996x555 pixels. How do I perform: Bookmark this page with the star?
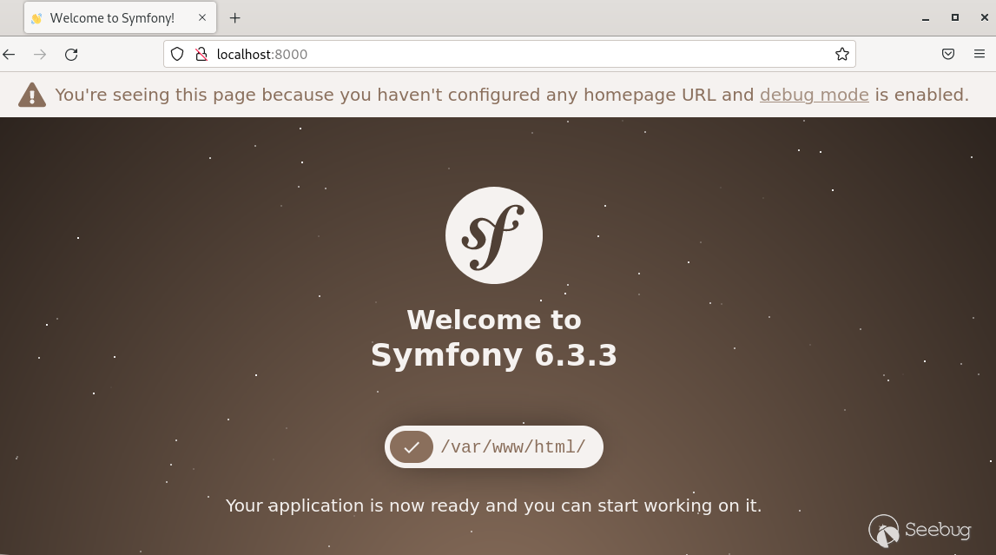point(842,55)
